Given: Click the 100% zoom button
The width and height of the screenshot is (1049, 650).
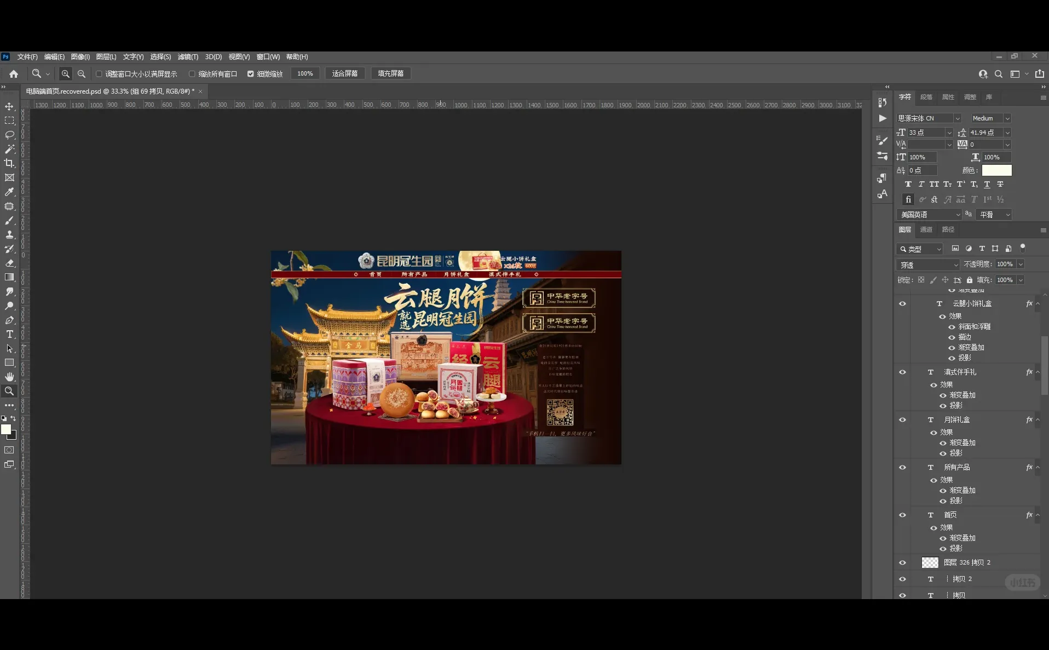Looking at the screenshot, I should (305, 74).
